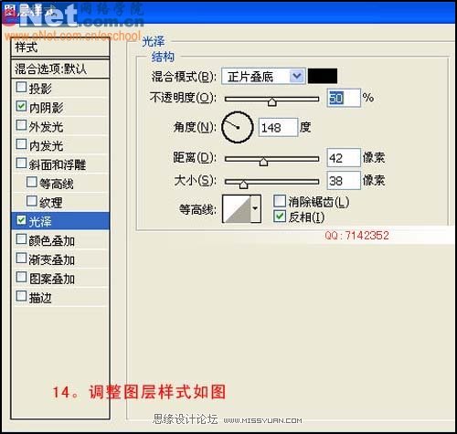Viewport: 457px width, 434px height.
Task: Click the angle dial control
Action: coord(238,127)
